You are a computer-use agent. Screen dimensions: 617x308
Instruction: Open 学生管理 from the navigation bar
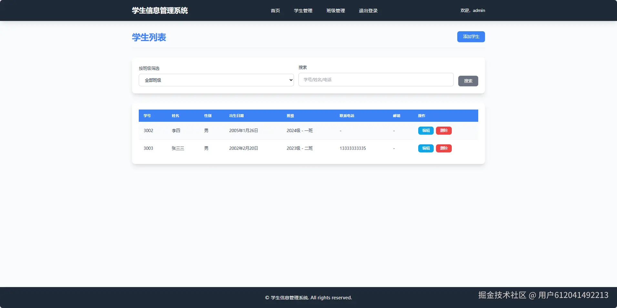click(x=302, y=10)
